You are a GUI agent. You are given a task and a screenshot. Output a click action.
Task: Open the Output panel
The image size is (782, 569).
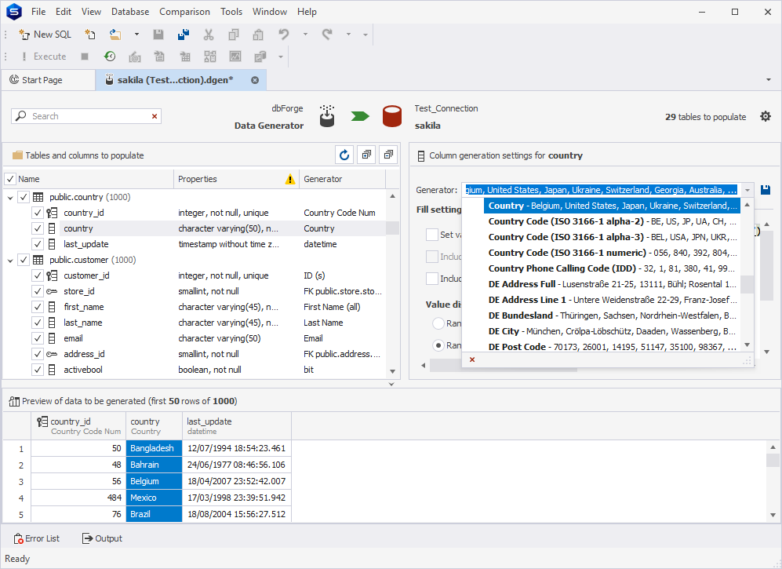102,538
